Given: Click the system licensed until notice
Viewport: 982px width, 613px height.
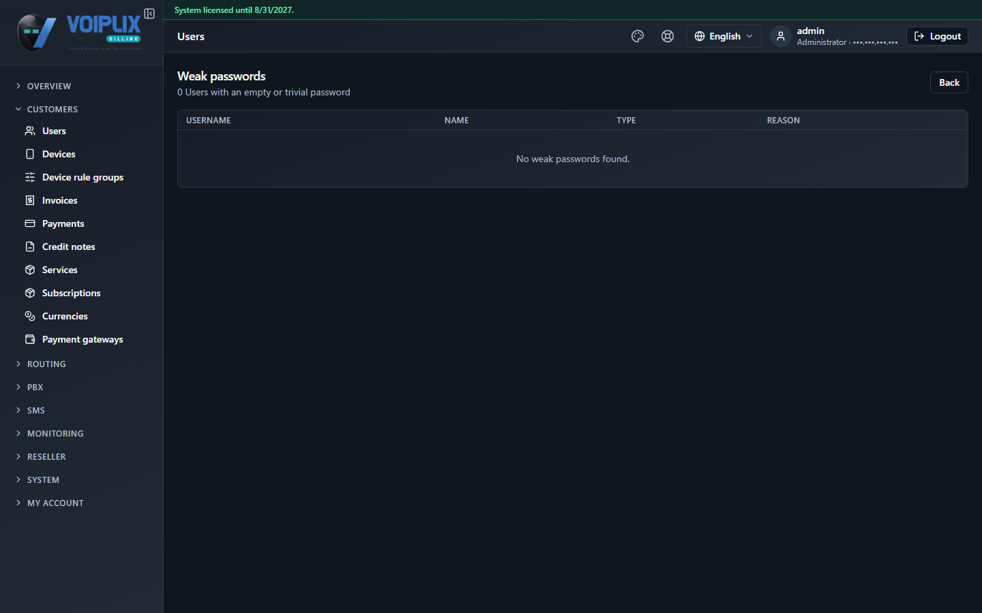Looking at the screenshot, I should (234, 10).
